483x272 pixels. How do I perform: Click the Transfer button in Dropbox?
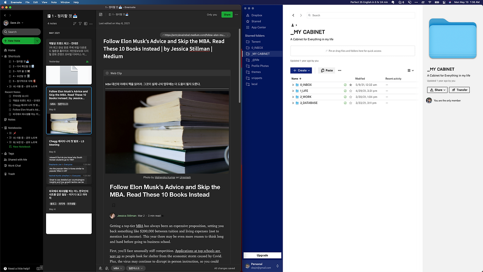coord(459,90)
